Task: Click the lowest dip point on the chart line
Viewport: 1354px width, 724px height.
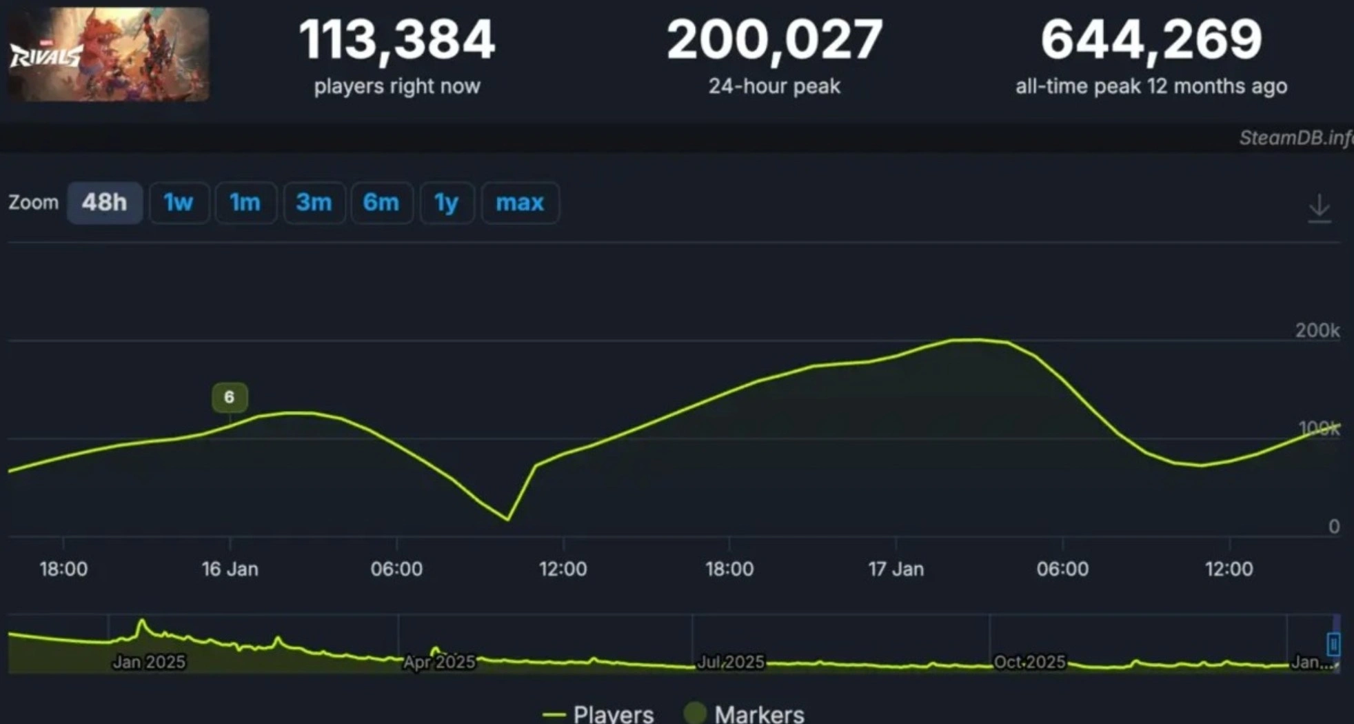Action: point(508,519)
